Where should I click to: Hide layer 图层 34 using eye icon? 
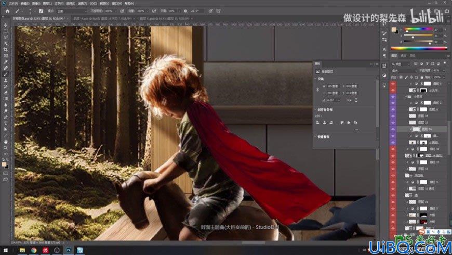point(393,116)
